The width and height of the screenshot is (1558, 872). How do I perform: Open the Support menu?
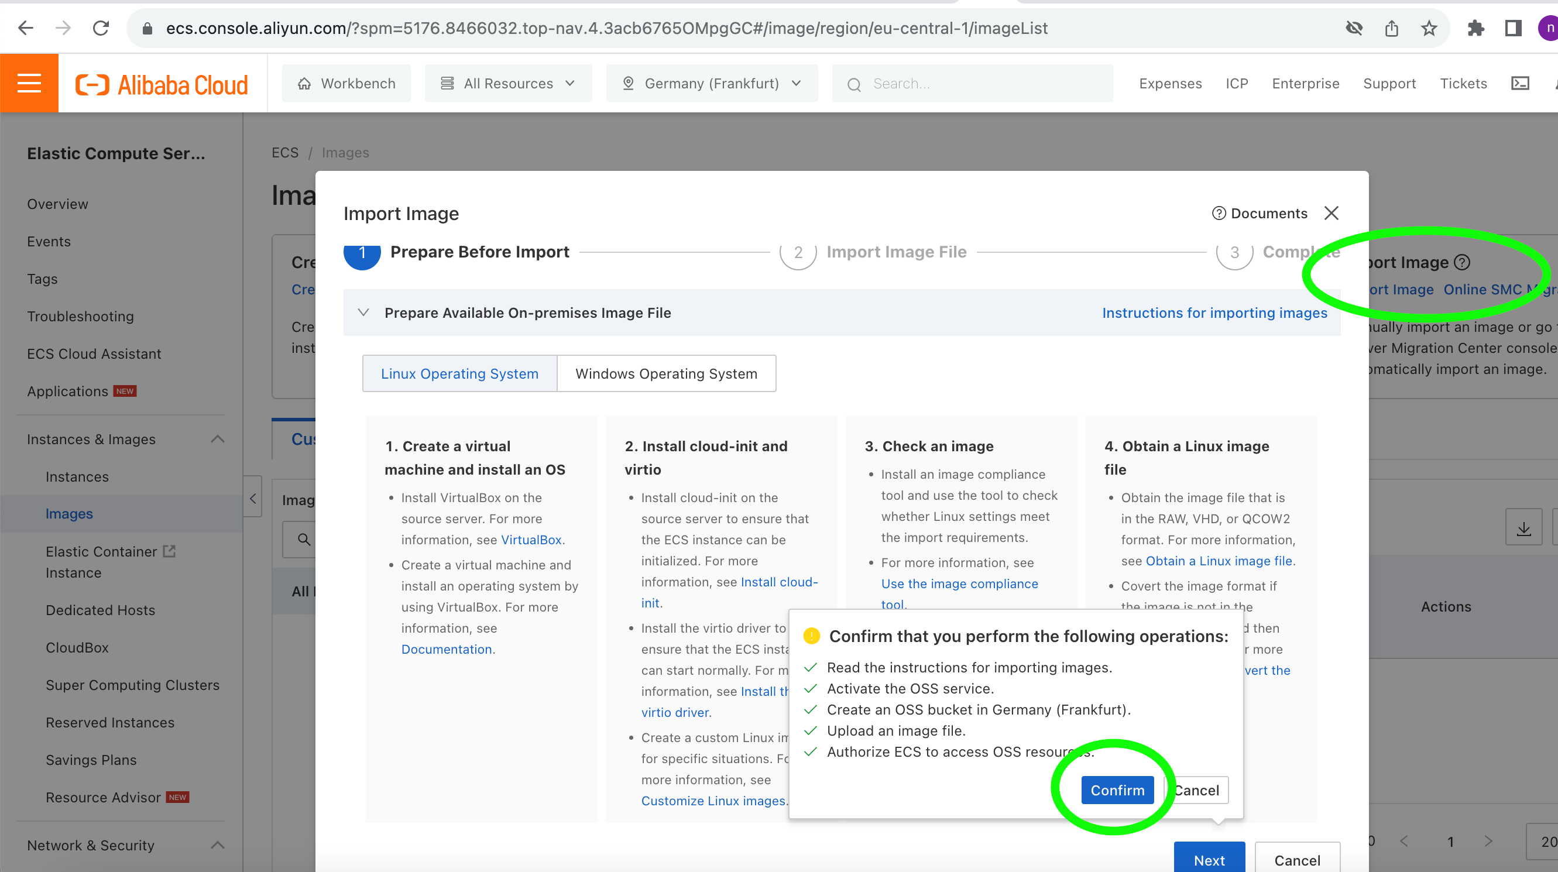coord(1389,84)
